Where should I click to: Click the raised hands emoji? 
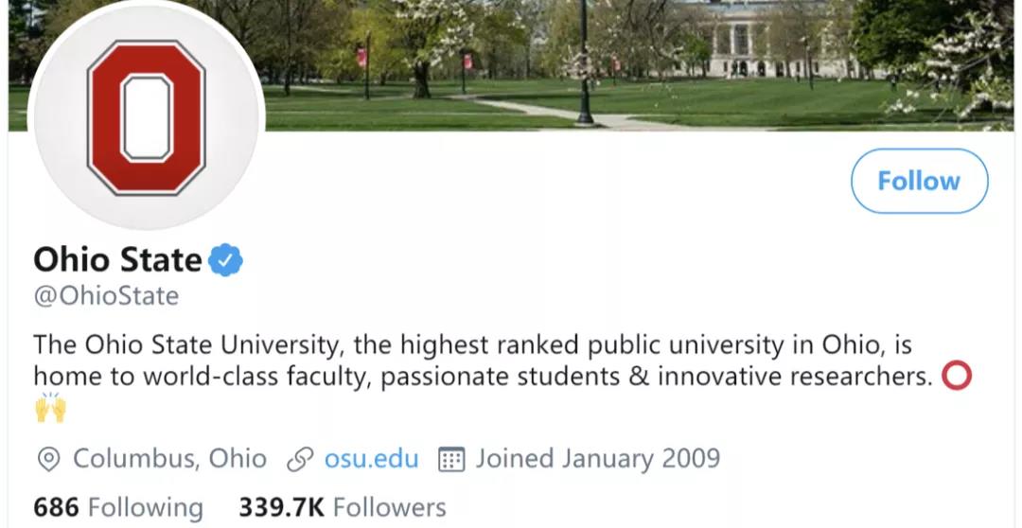point(50,408)
